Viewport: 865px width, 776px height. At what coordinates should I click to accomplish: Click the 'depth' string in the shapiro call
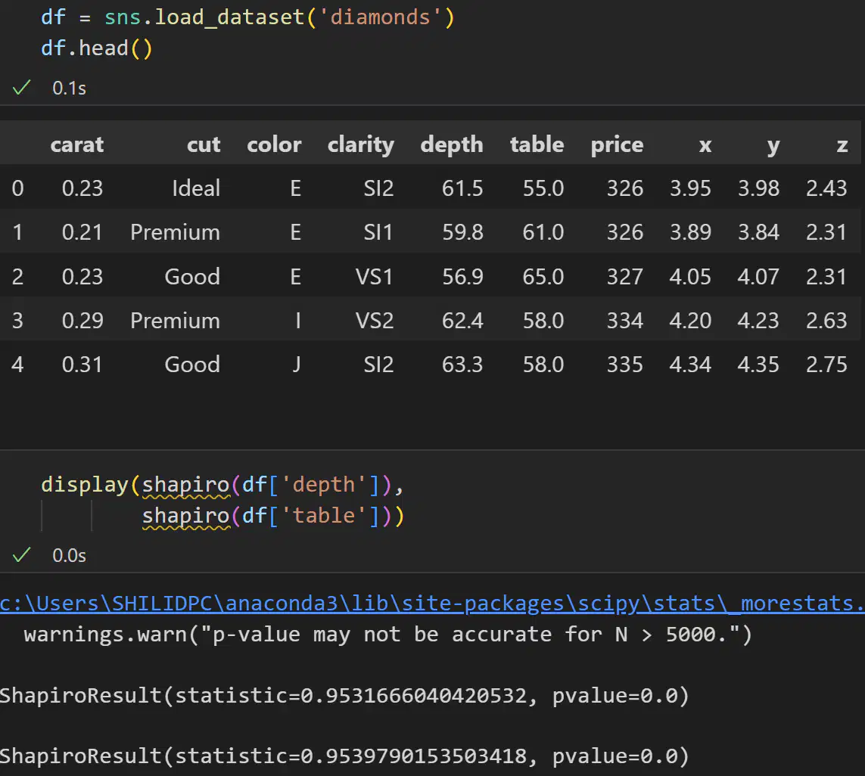tap(323, 484)
